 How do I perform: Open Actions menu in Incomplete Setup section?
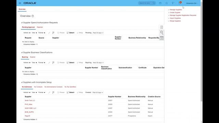point(27,93)
